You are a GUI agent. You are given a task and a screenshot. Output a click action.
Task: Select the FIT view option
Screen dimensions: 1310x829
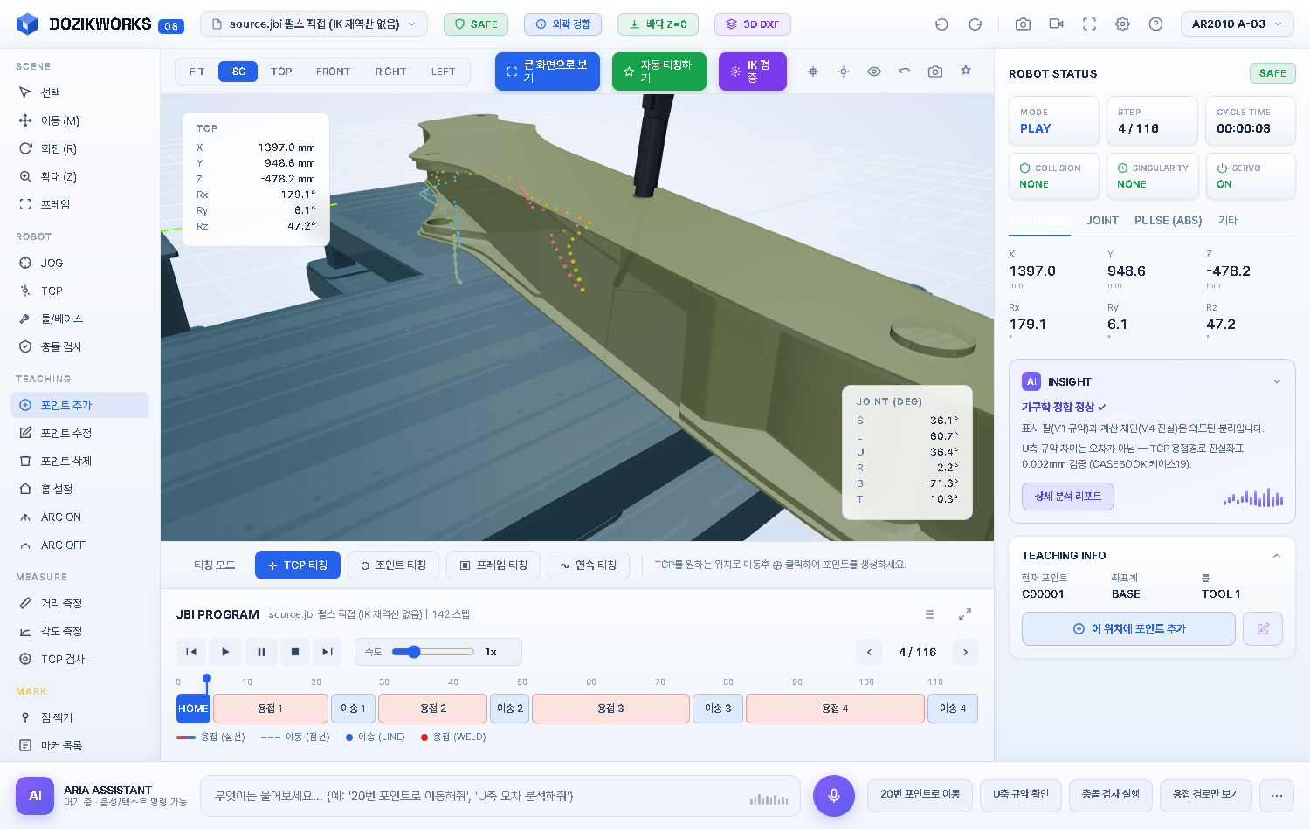click(x=197, y=72)
